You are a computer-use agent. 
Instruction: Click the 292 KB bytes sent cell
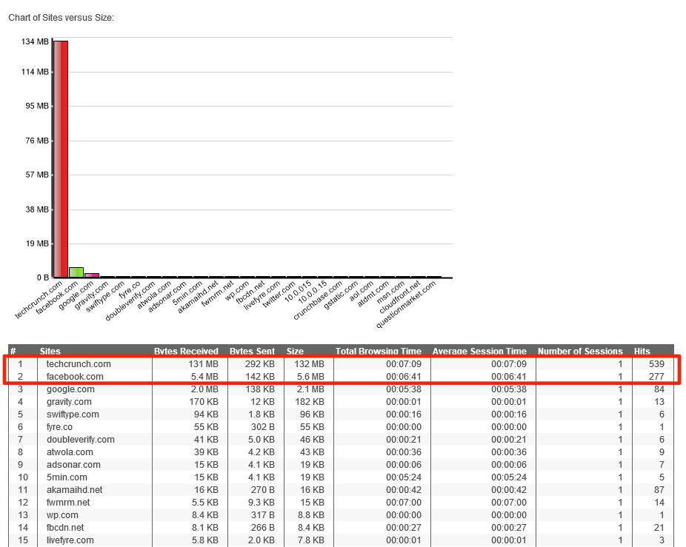(x=260, y=363)
